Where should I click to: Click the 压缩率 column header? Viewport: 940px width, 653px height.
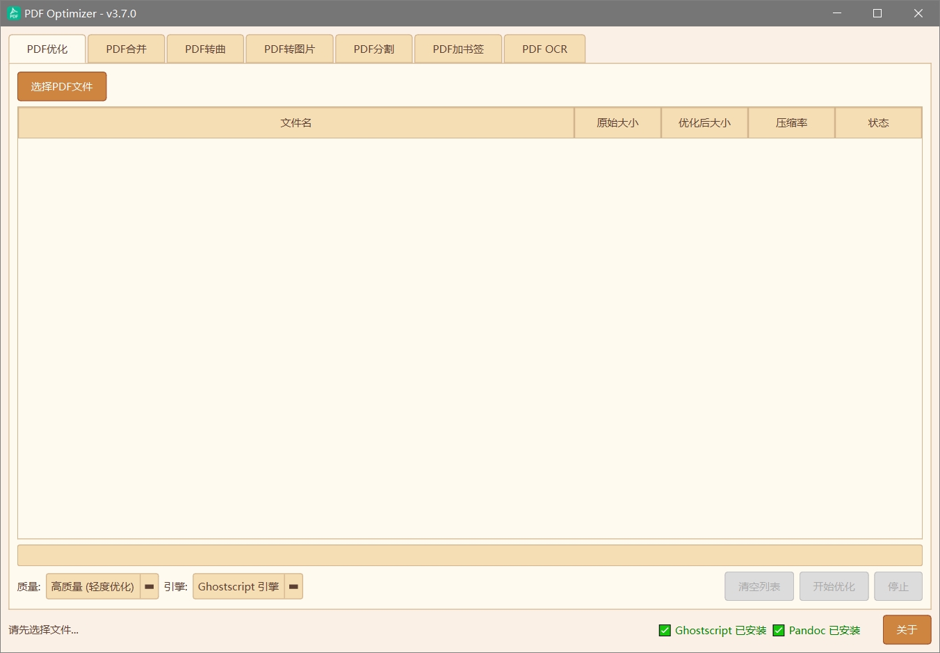[x=791, y=123]
